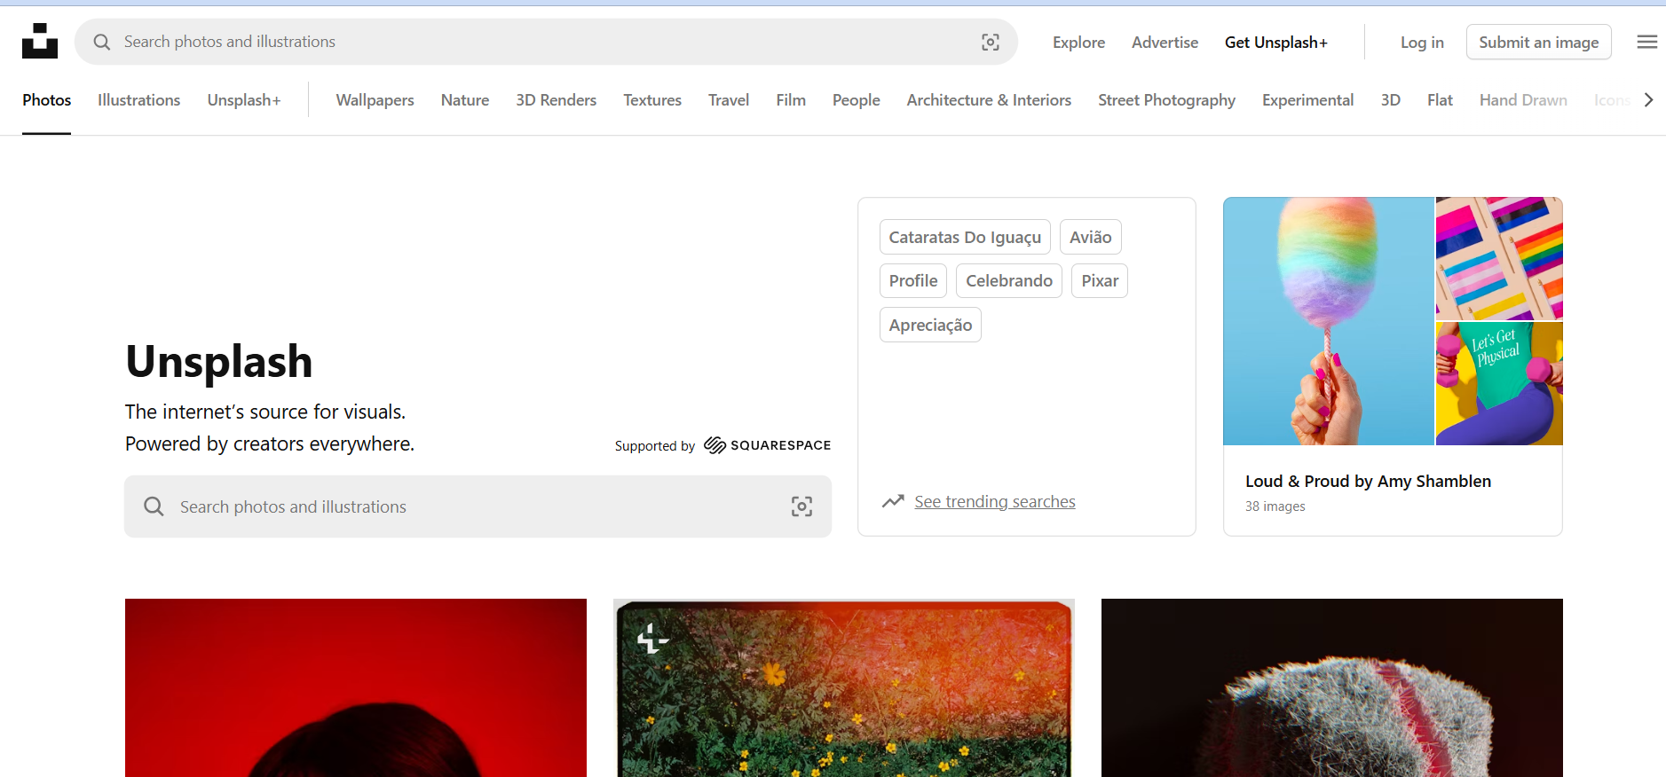This screenshot has width=1666, height=777.
Task: Open the Advertise link
Action: (x=1165, y=43)
